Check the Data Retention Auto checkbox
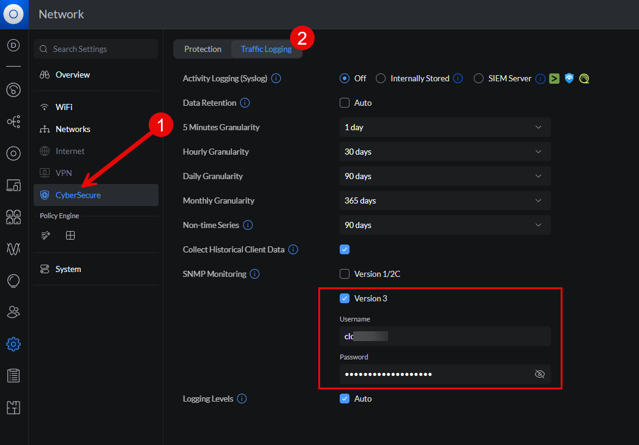 tap(345, 103)
